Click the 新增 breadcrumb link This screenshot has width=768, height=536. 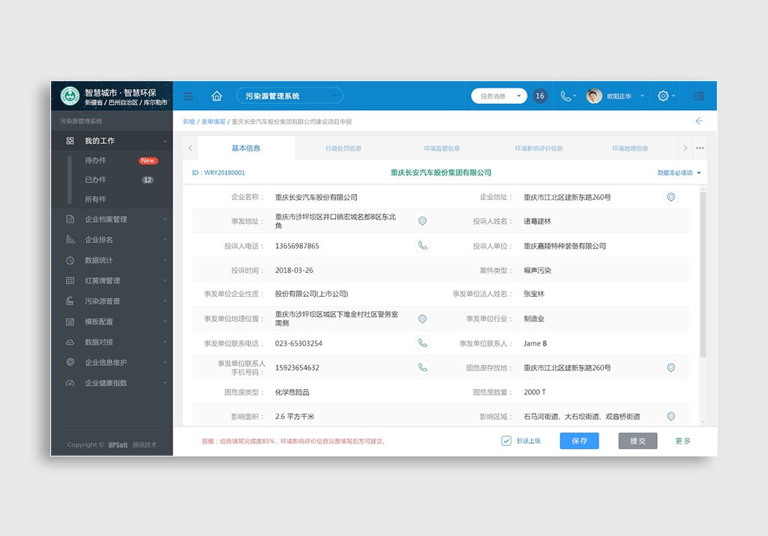pos(189,121)
